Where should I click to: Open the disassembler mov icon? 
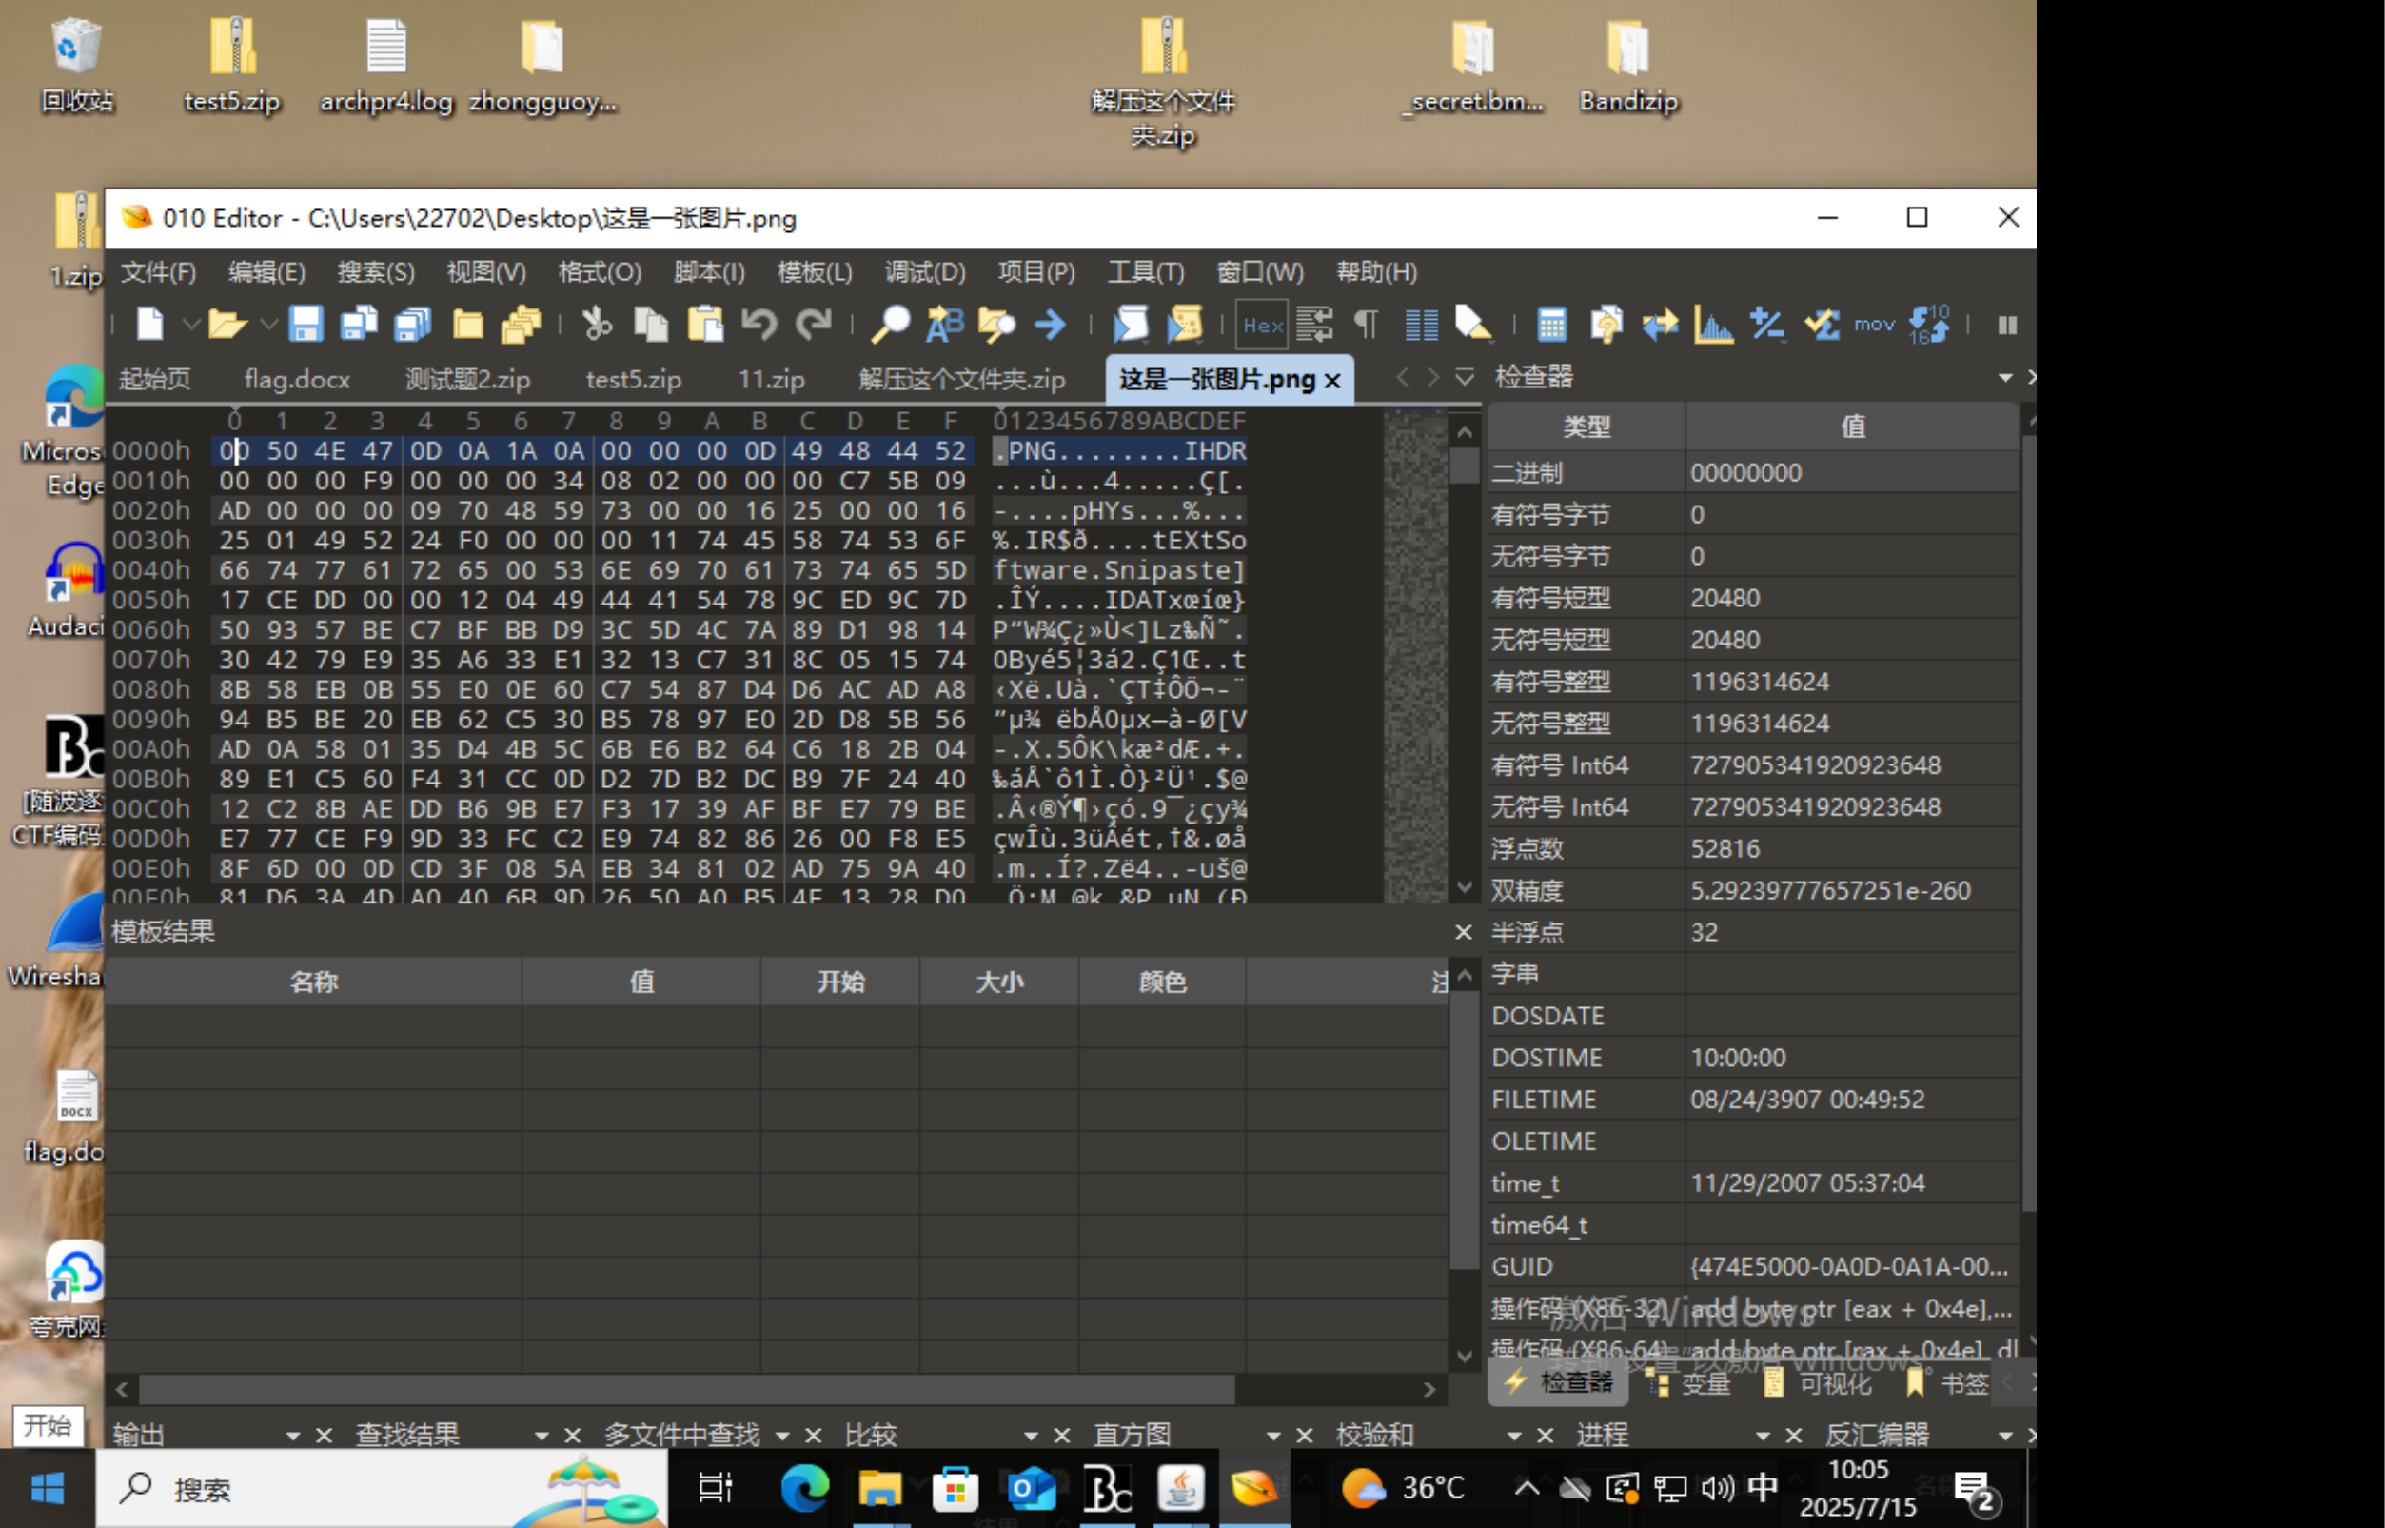tap(1873, 325)
